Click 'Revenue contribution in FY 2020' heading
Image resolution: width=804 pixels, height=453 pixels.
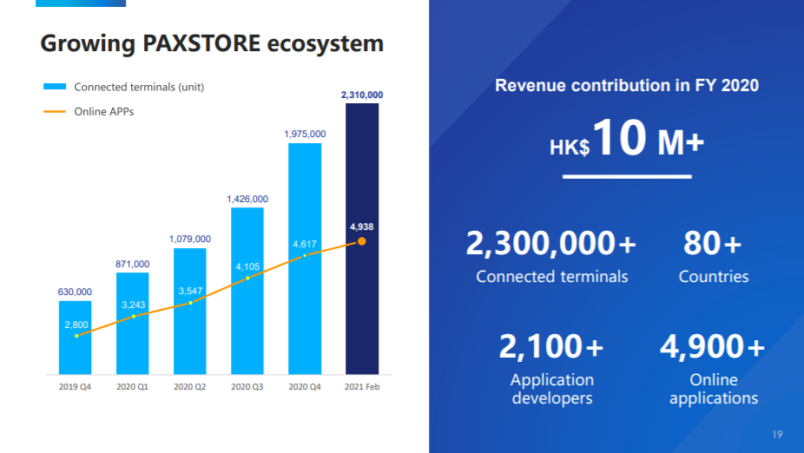click(x=627, y=86)
